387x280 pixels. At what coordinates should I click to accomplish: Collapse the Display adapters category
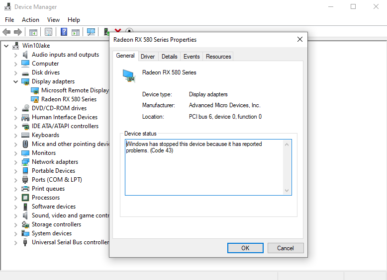coord(15,81)
